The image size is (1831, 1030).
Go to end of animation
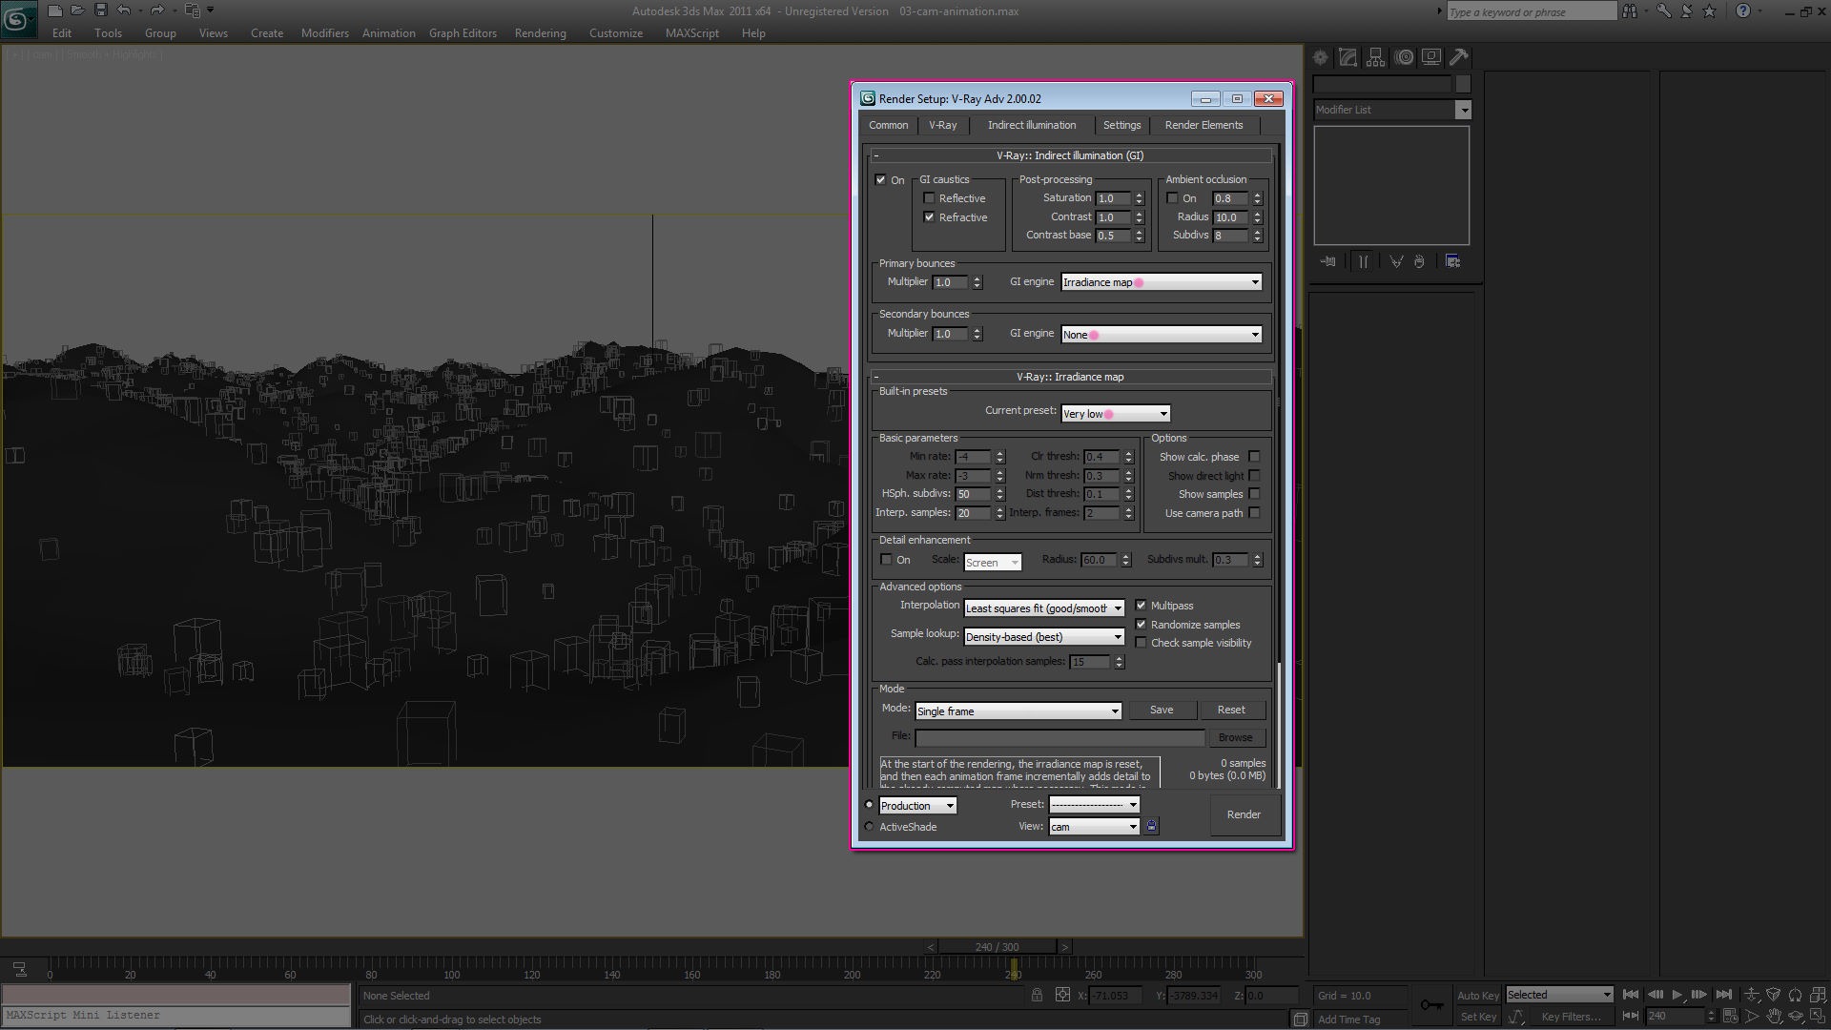pyautogui.click(x=1723, y=995)
